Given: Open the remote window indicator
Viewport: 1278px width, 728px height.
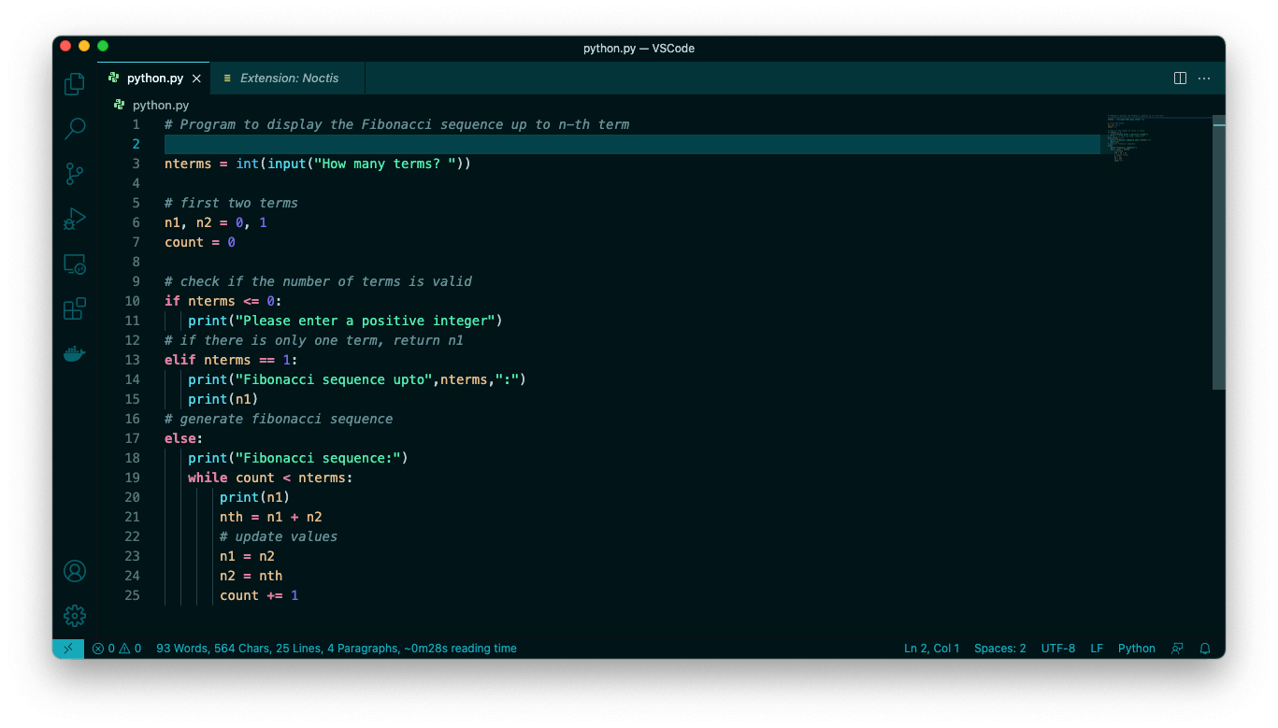Looking at the screenshot, I should coord(68,648).
